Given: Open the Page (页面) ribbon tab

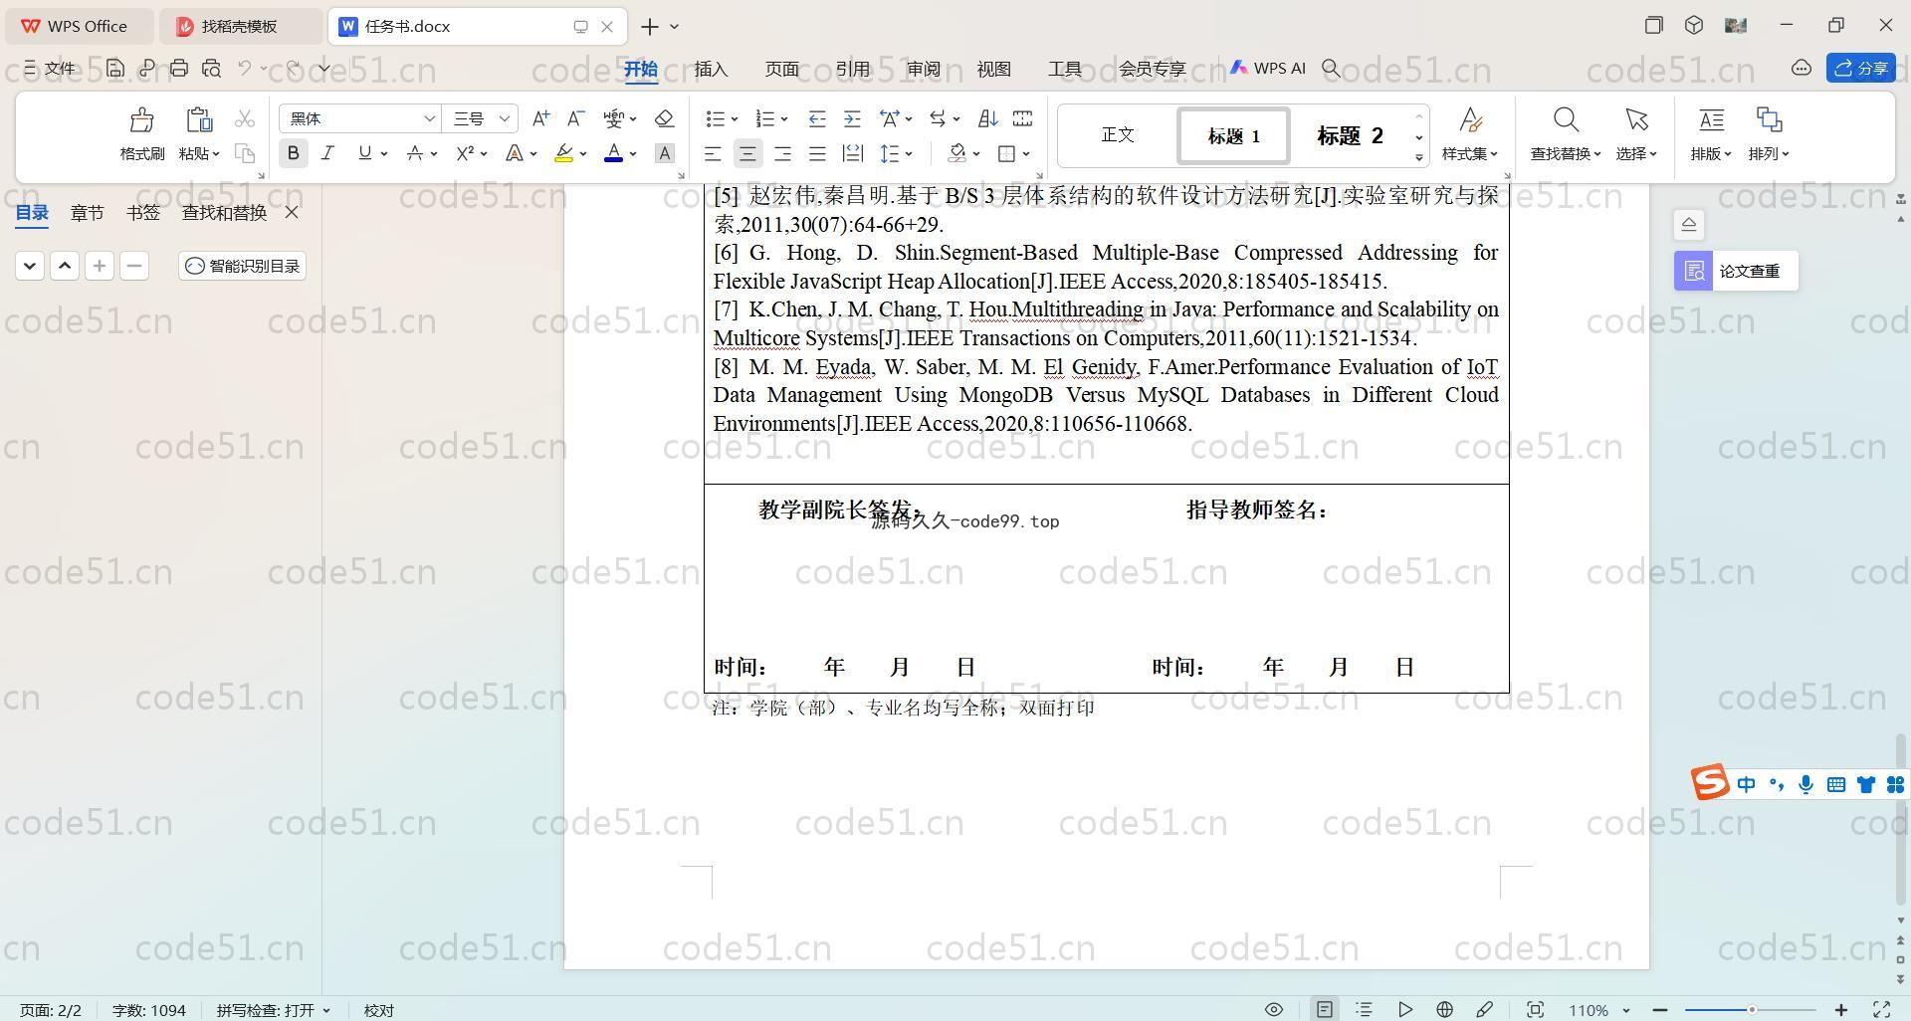Looking at the screenshot, I should 781,69.
